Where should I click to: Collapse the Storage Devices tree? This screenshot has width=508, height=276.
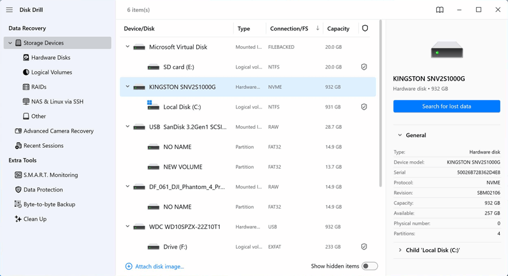tap(10, 43)
